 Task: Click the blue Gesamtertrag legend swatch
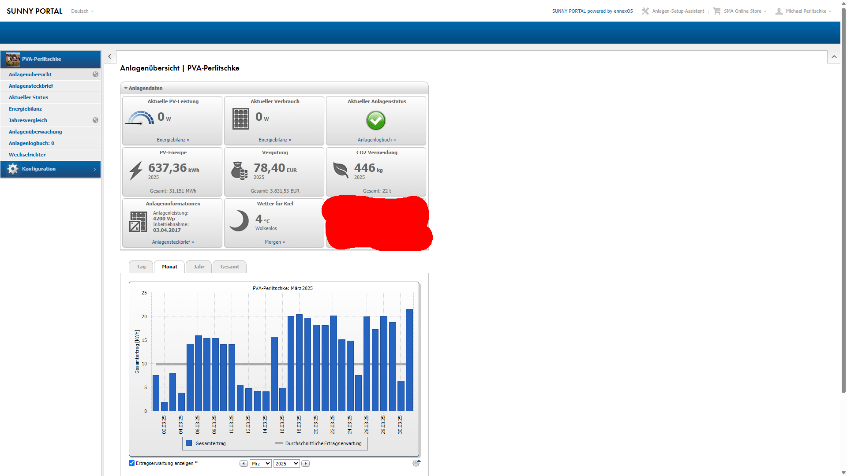189,443
